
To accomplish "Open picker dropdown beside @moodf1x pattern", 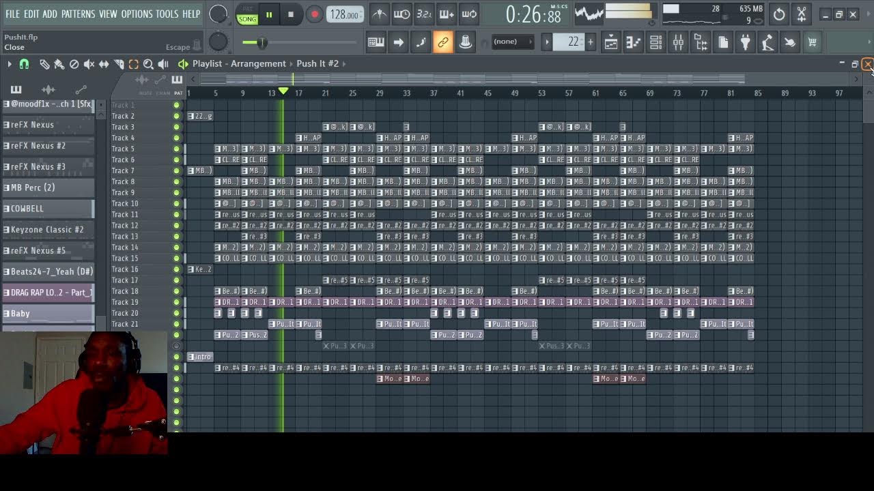I will pyautogui.click(x=101, y=104).
